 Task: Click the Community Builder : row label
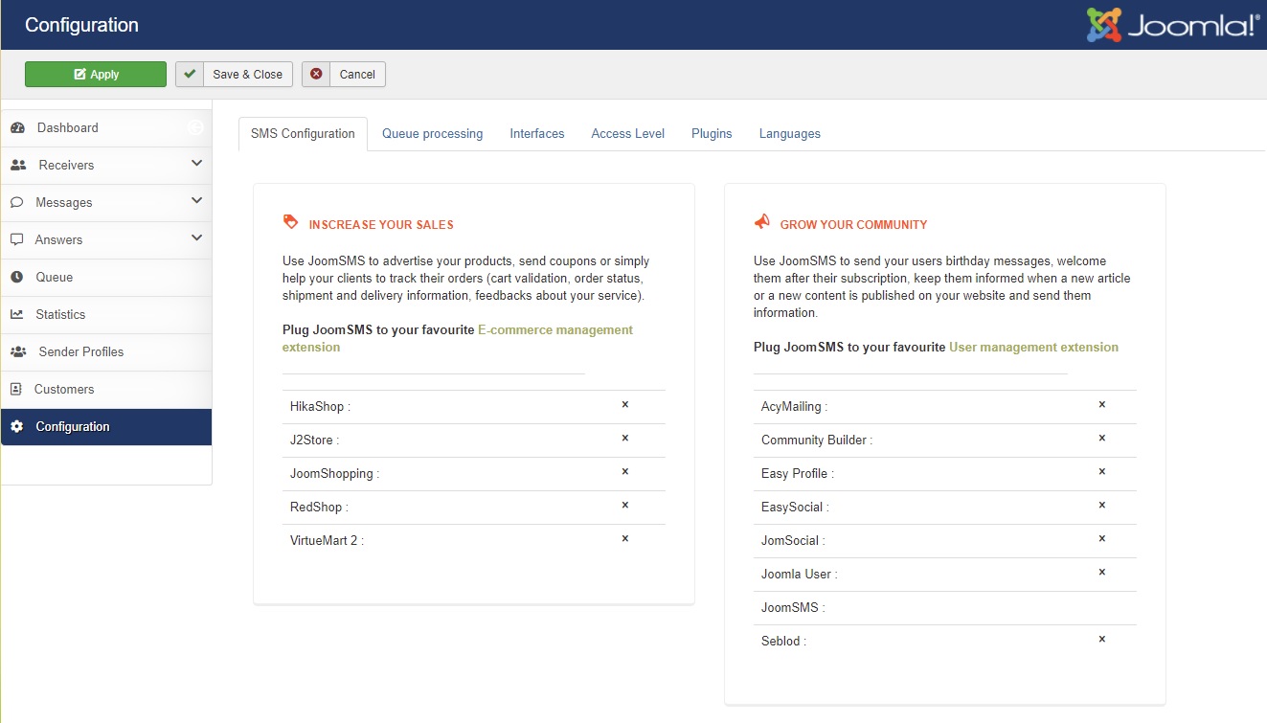(817, 441)
